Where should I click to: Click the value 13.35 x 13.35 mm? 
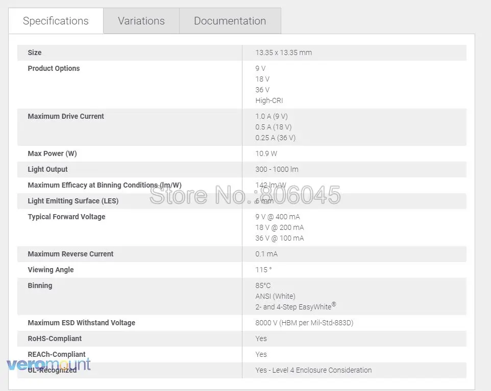(x=283, y=53)
